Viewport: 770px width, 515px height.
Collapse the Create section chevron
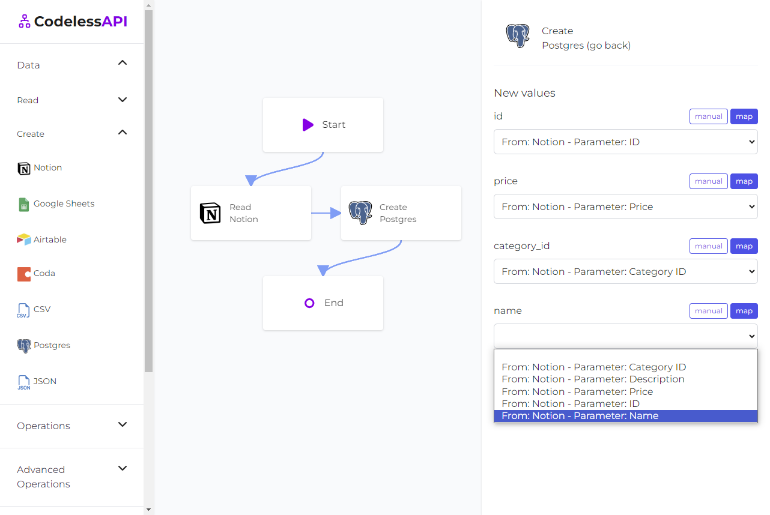(x=123, y=132)
